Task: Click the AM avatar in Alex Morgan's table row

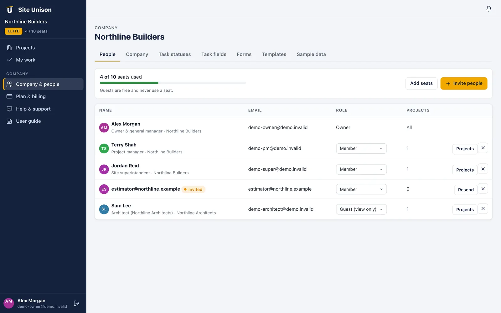Action: 104,128
